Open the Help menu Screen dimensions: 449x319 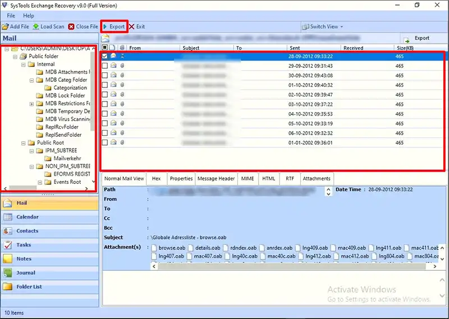pyautogui.click(x=29, y=16)
